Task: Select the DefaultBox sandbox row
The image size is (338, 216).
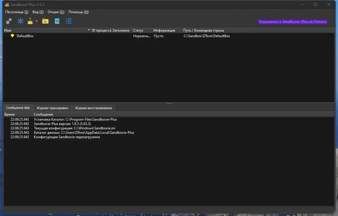Action: click(169, 36)
